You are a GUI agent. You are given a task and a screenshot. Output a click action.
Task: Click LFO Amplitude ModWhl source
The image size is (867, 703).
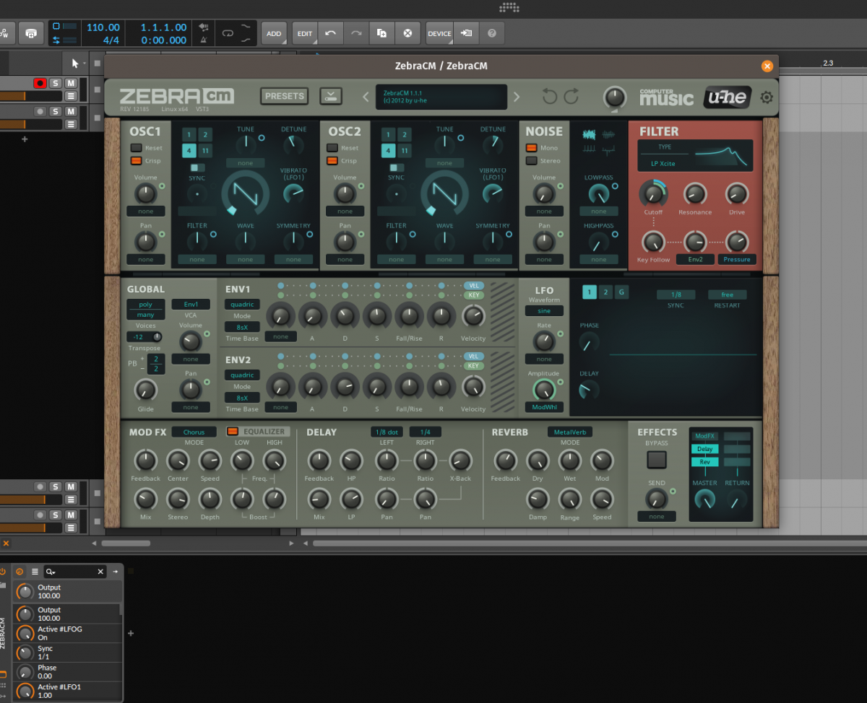(x=544, y=407)
